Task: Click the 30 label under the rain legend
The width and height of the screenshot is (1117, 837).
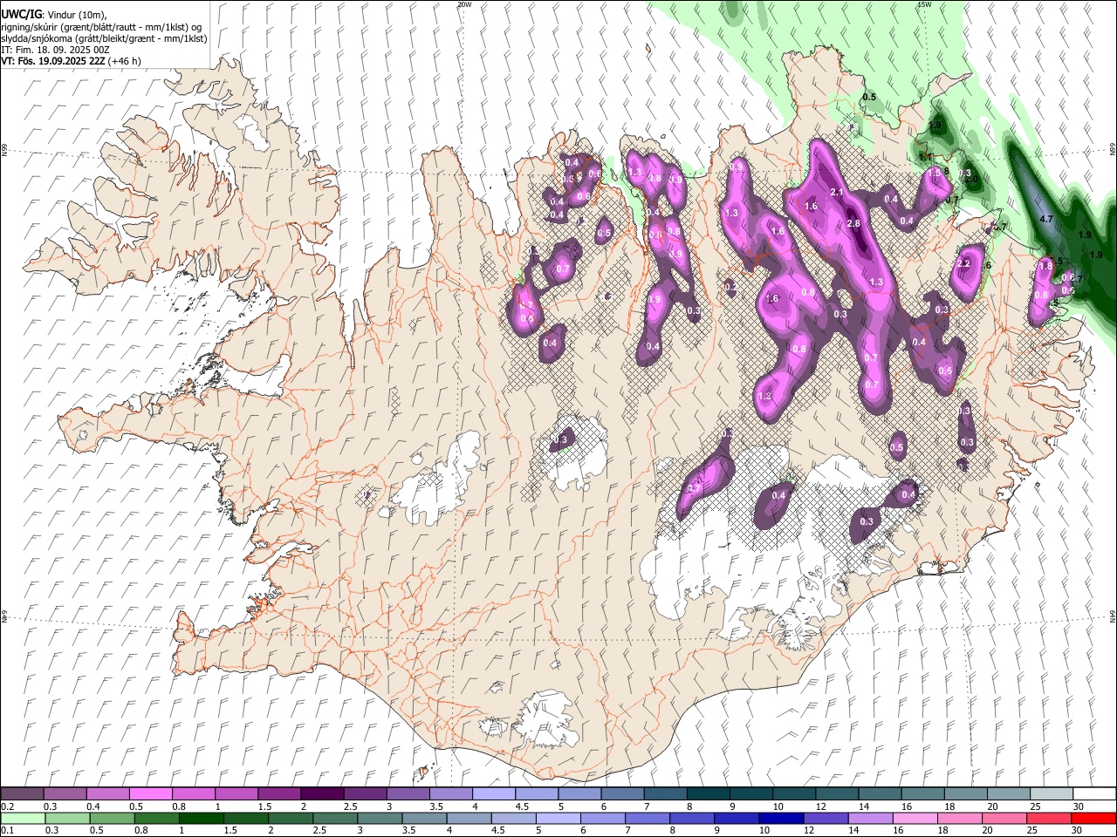Action: [1076, 831]
